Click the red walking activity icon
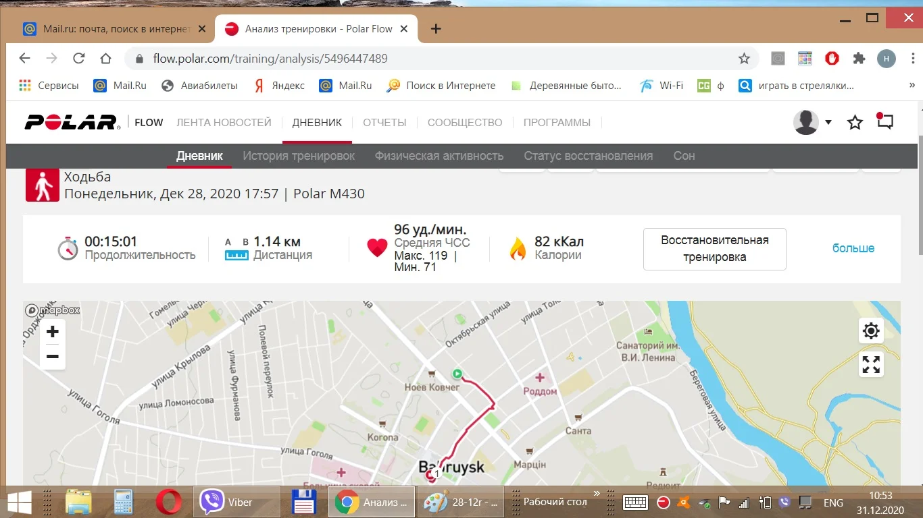The width and height of the screenshot is (923, 518). tap(43, 185)
